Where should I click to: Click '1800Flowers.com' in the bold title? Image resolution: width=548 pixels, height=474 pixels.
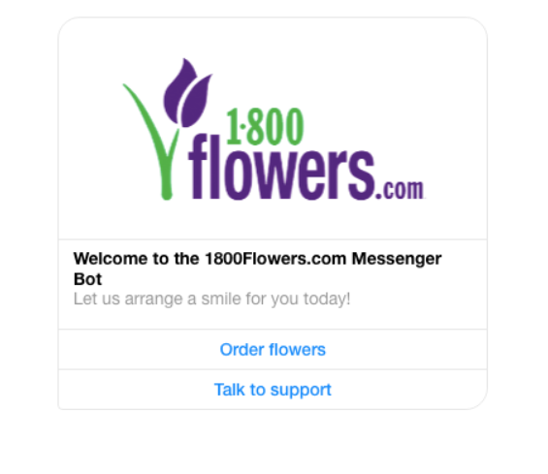(275, 259)
